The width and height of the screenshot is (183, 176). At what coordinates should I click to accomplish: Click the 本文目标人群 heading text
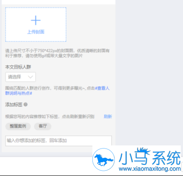coord(18,67)
